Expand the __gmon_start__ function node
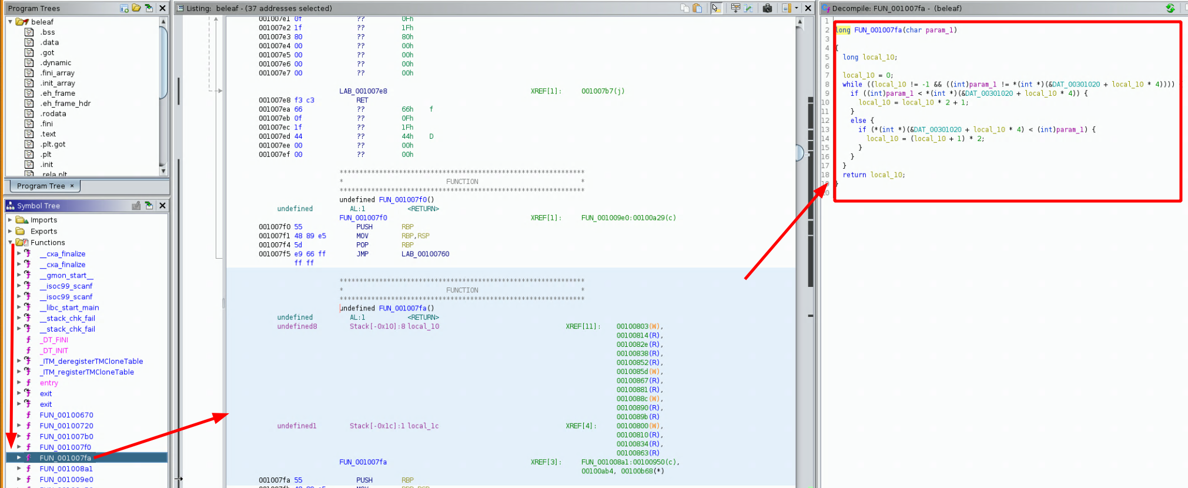 click(19, 275)
